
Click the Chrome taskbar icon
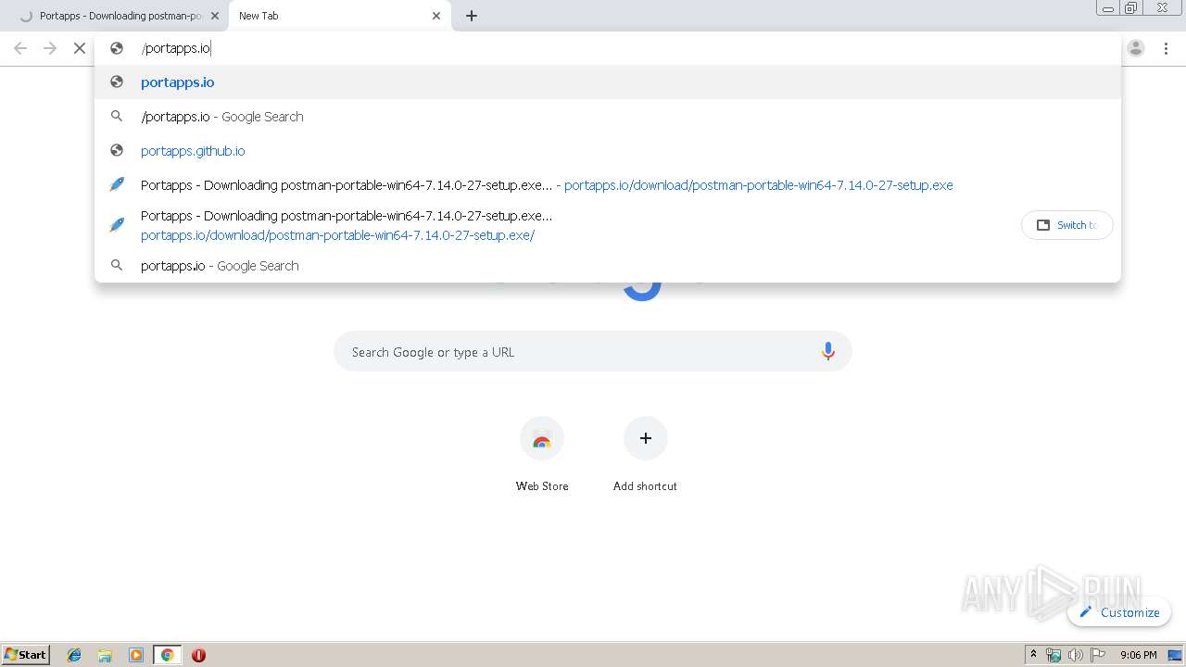pos(167,655)
